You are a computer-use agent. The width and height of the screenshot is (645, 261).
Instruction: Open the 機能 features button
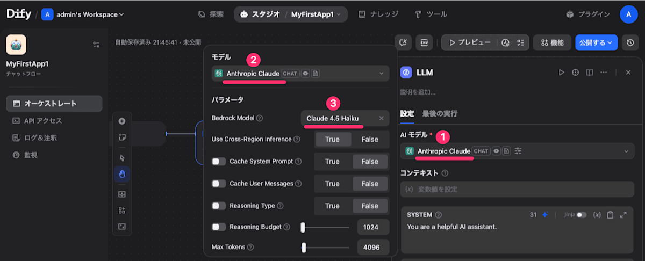552,42
